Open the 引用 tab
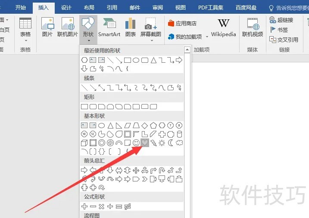Image resolution: width=309 pixels, height=218 pixels. click(112, 7)
